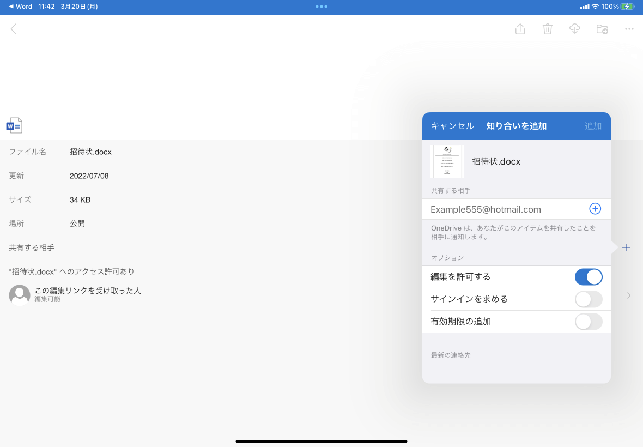Screen dimensions: 643x447
Task: Turn off 編集を許可する switch
Action: (589, 277)
